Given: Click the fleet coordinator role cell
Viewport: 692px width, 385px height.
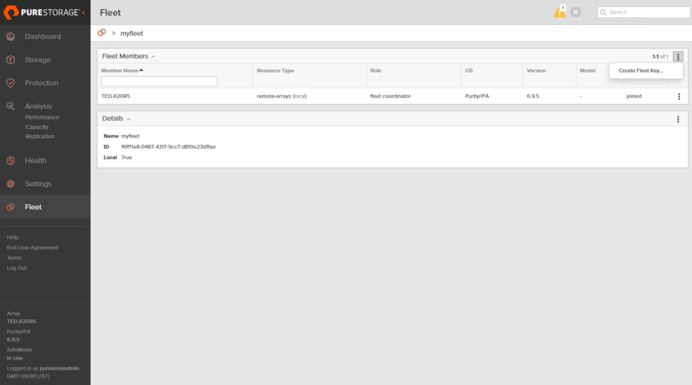Looking at the screenshot, I should click(x=390, y=96).
